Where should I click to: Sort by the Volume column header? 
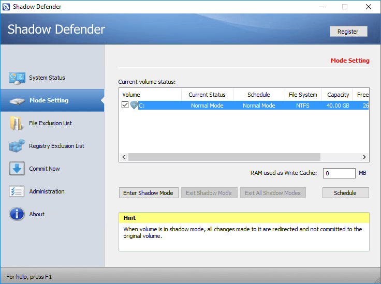tap(150, 95)
